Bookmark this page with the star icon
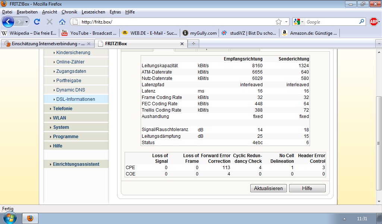Viewport: 382px width, 224px height. click(x=278, y=22)
